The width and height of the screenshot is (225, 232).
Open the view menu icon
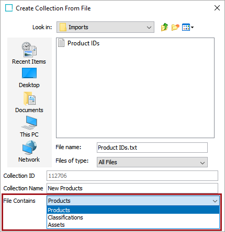pyautogui.click(x=188, y=27)
